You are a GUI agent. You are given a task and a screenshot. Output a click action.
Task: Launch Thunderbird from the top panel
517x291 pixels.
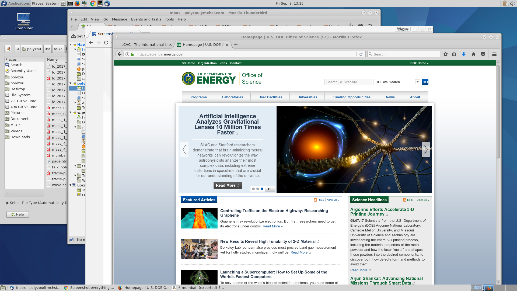[107, 4]
